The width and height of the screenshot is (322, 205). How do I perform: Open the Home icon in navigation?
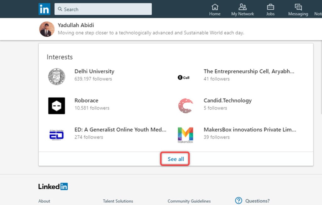(215, 7)
